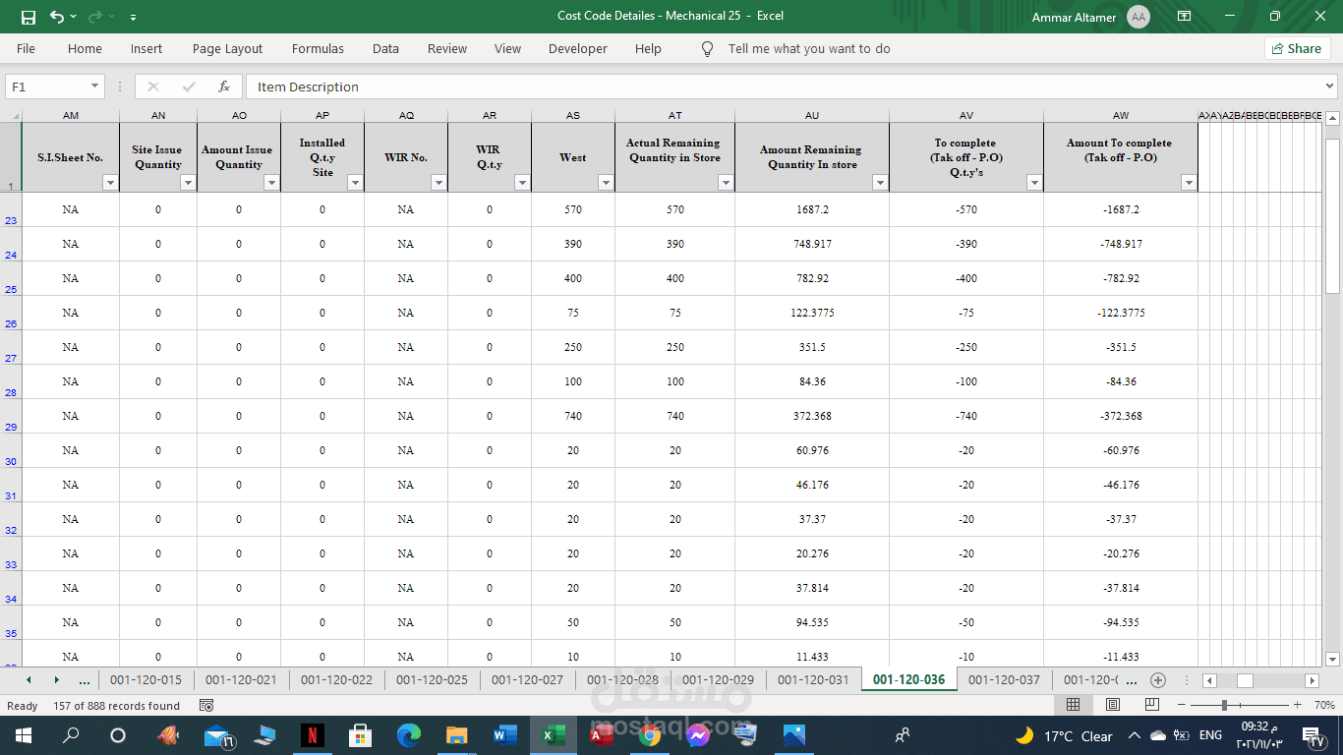Click the Undo arrow icon

tap(57, 17)
